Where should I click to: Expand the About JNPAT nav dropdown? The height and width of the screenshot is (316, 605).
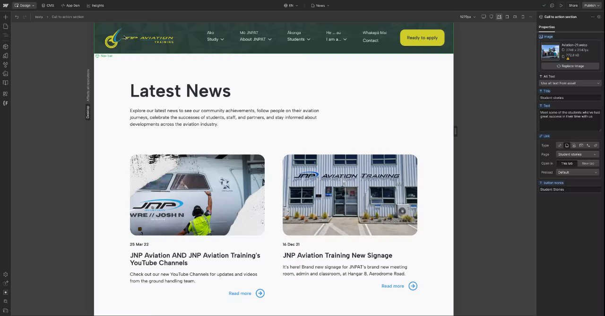[255, 39]
